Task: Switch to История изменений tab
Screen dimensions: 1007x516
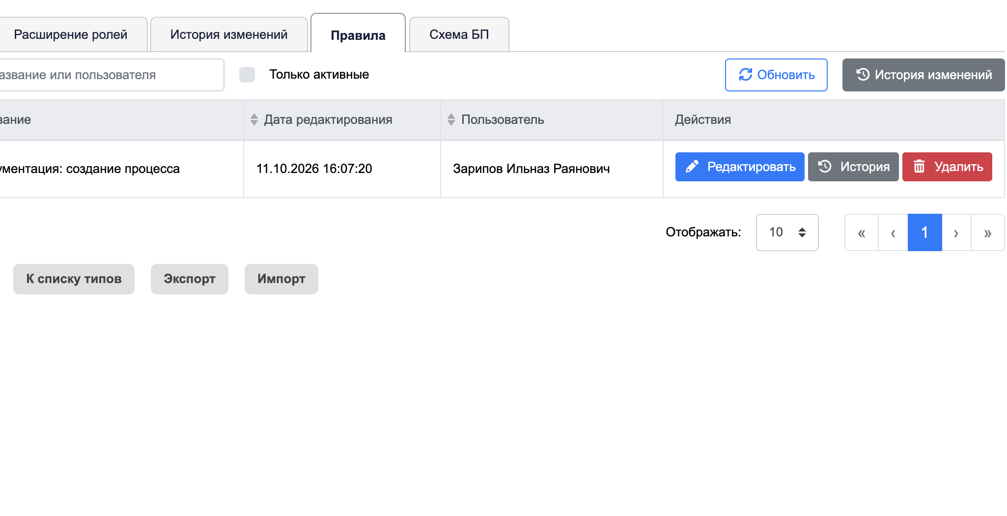Action: (x=229, y=34)
